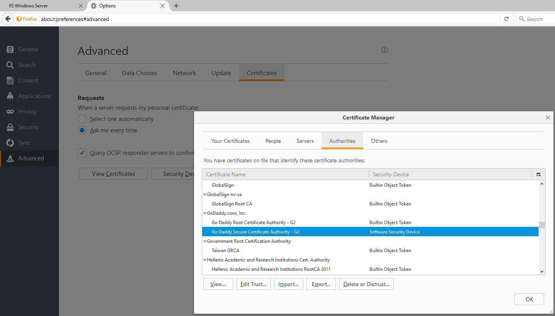Select the GlobalSign certificate row
Viewport: 555px width, 316px height.
(x=370, y=185)
